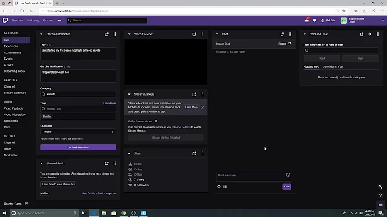Viewport: 387px width, 217px height.
Task: Open Raid and Host settings gear
Action: 370,34
